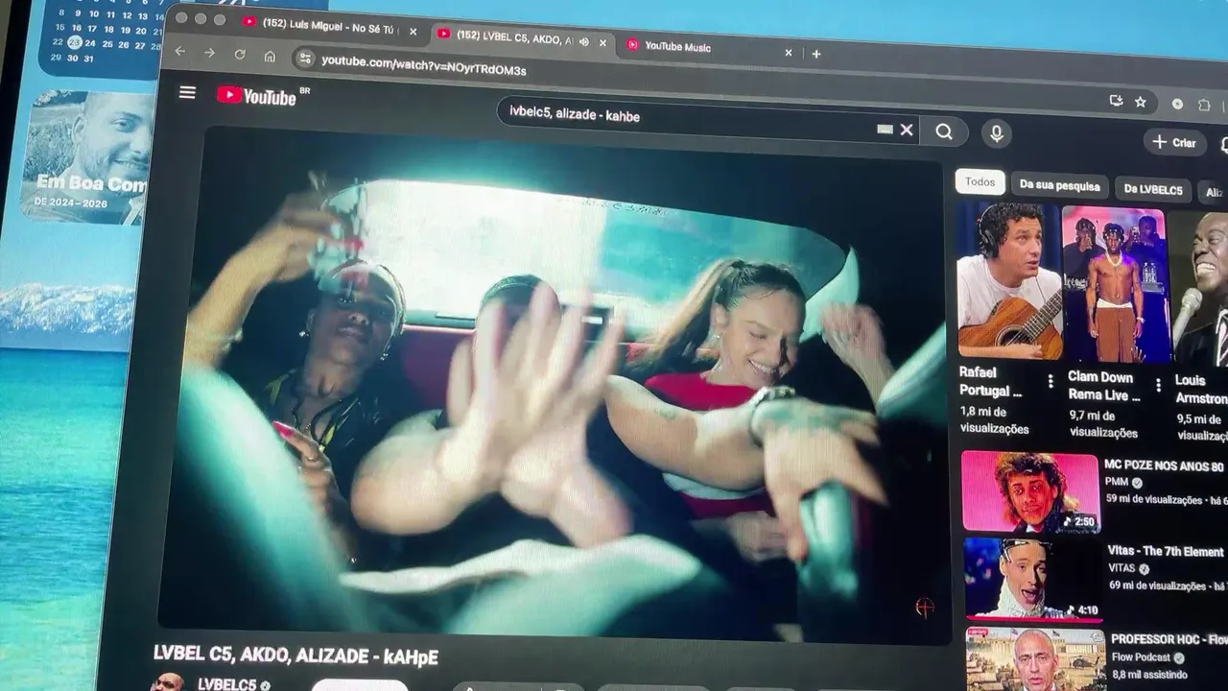The image size is (1228, 691).
Task: Open three-dot menu for Rafael Portugal video
Action: pyautogui.click(x=1051, y=381)
